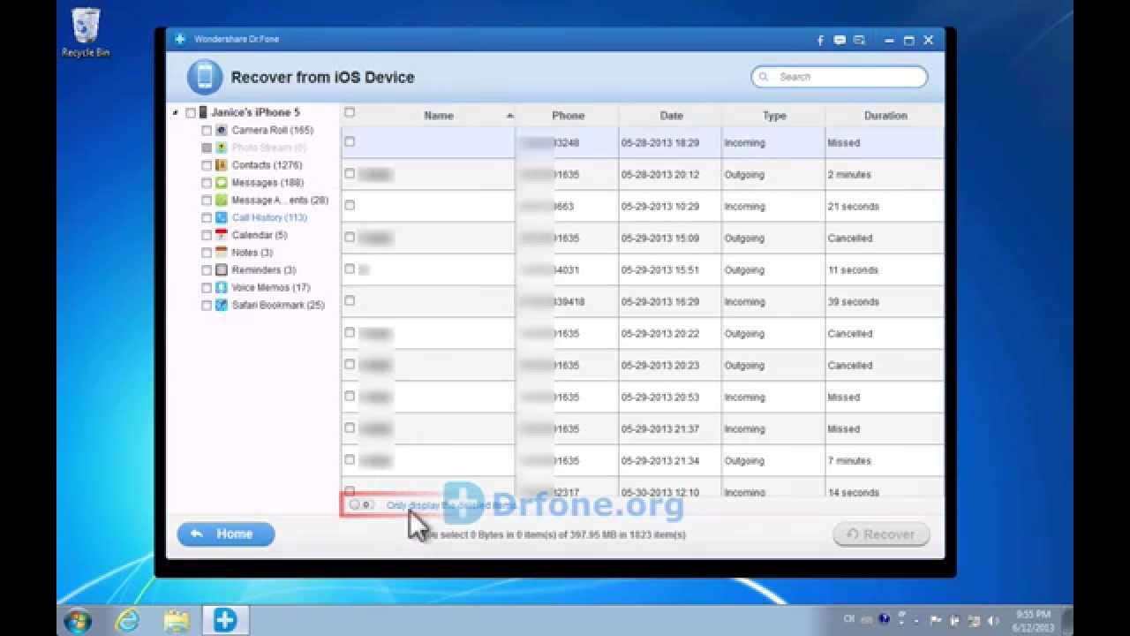Sort the table by Phone column
Viewport: 1130px width, 636px height.
point(568,115)
